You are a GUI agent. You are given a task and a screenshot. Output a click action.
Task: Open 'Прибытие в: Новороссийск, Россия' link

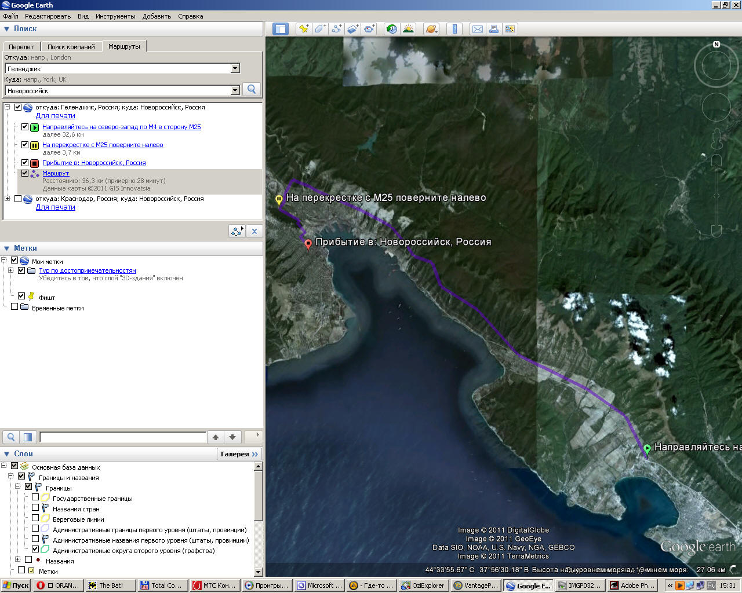coord(94,163)
